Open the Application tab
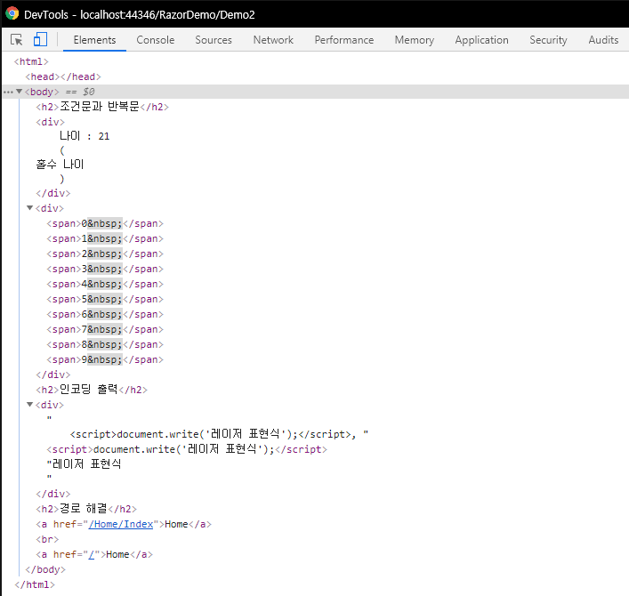 tap(482, 40)
